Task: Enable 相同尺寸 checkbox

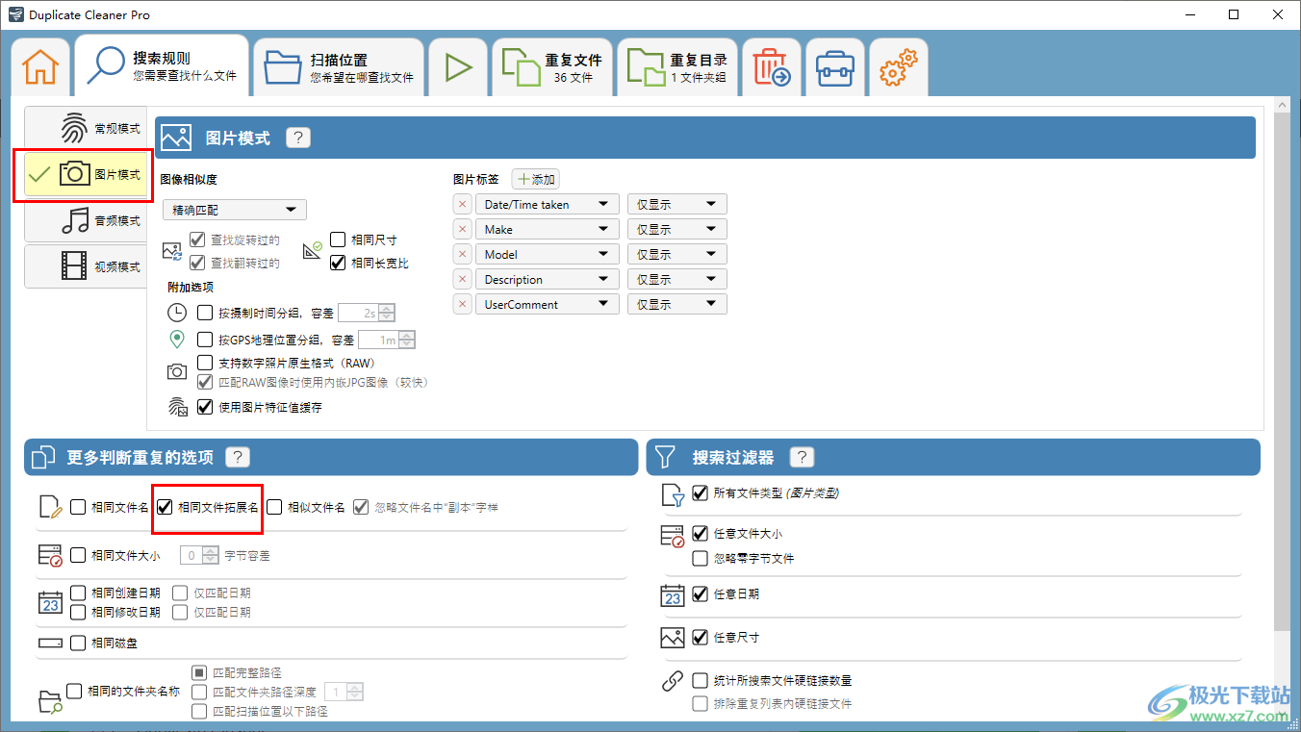Action: point(338,240)
